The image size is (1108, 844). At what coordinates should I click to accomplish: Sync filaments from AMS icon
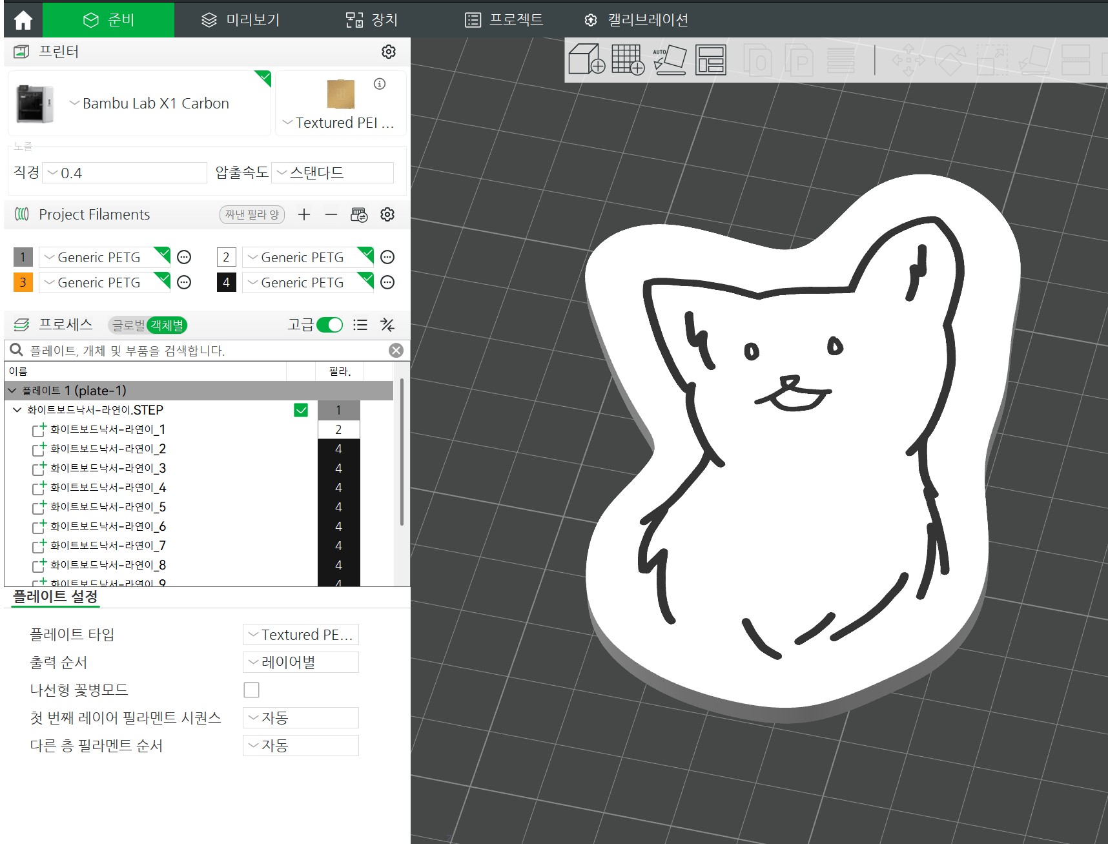click(x=359, y=214)
